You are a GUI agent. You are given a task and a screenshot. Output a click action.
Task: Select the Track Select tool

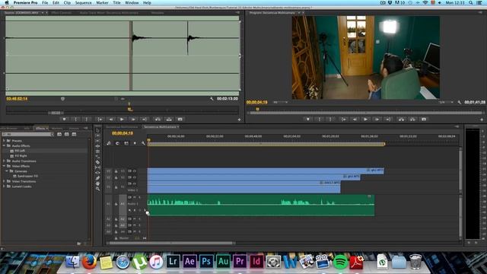[x=98, y=135]
